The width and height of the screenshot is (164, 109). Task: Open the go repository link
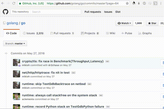pyautogui.click(x=23, y=23)
